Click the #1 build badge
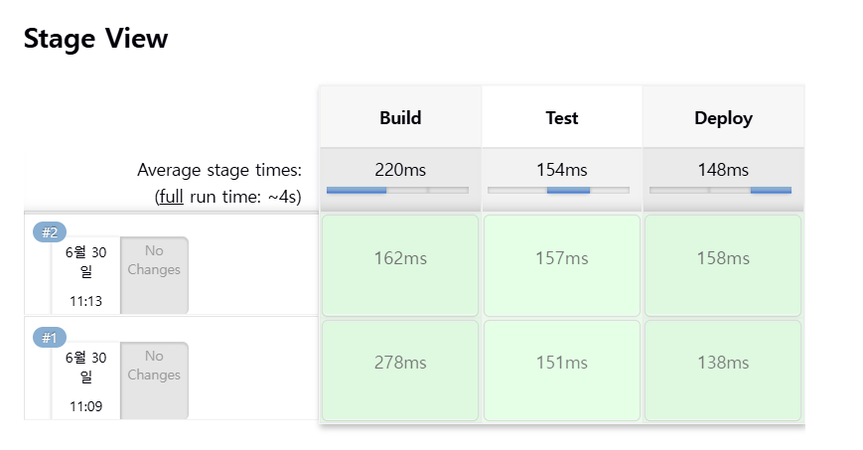 (x=50, y=338)
